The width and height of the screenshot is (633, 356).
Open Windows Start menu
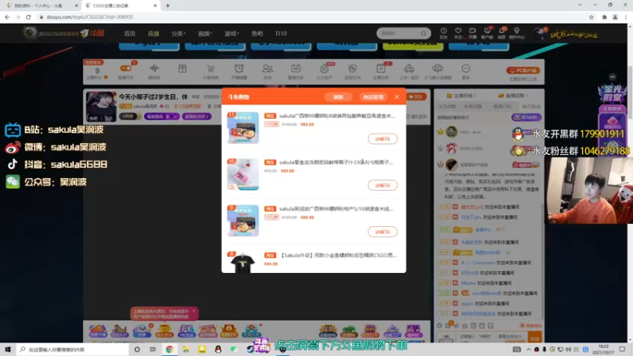pyautogui.click(x=8, y=349)
